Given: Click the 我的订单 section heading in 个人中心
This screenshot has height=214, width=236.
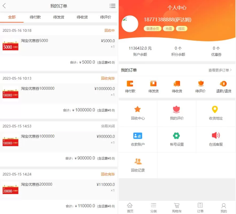Looking at the screenshot, I should coord(129,70).
